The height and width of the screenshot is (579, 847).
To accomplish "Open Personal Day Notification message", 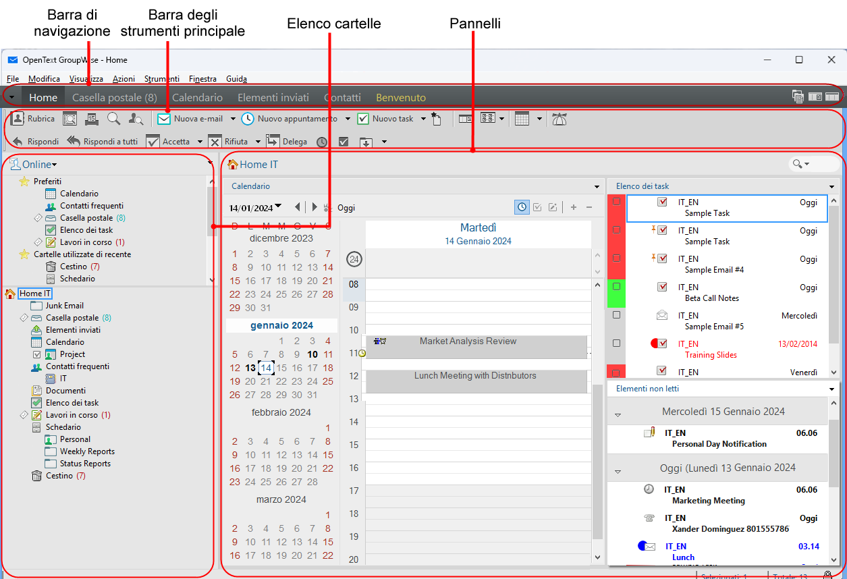I will (719, 444).
